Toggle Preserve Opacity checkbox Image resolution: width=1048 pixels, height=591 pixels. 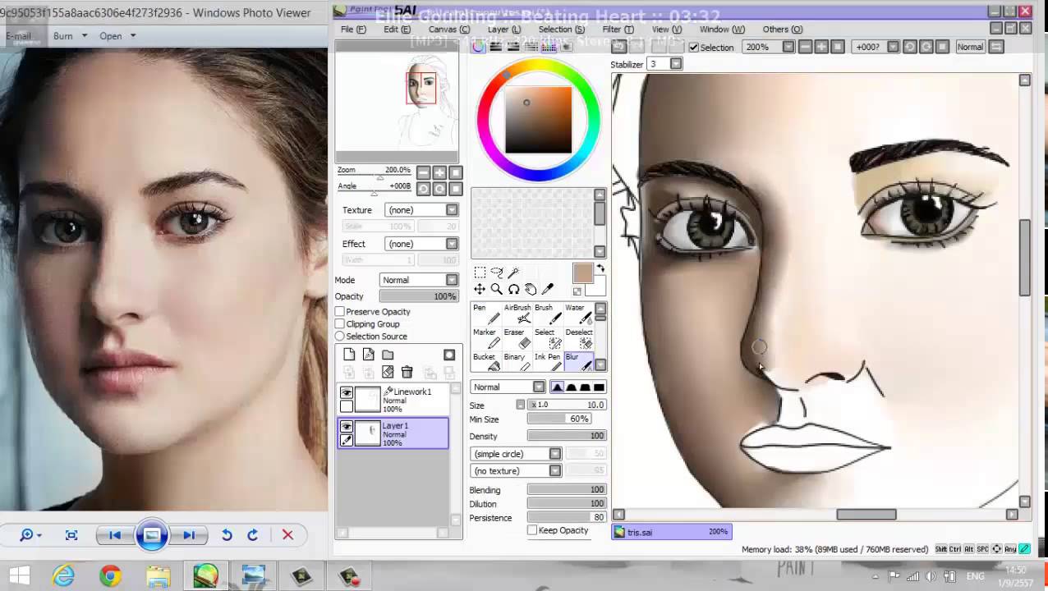[340, 312]
